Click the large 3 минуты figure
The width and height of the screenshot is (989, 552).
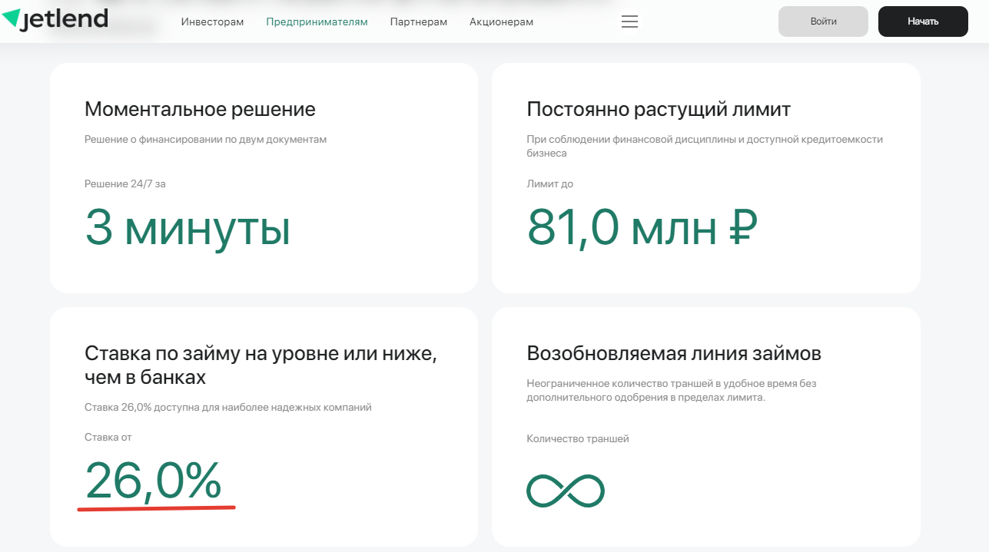tap(188, 227)
